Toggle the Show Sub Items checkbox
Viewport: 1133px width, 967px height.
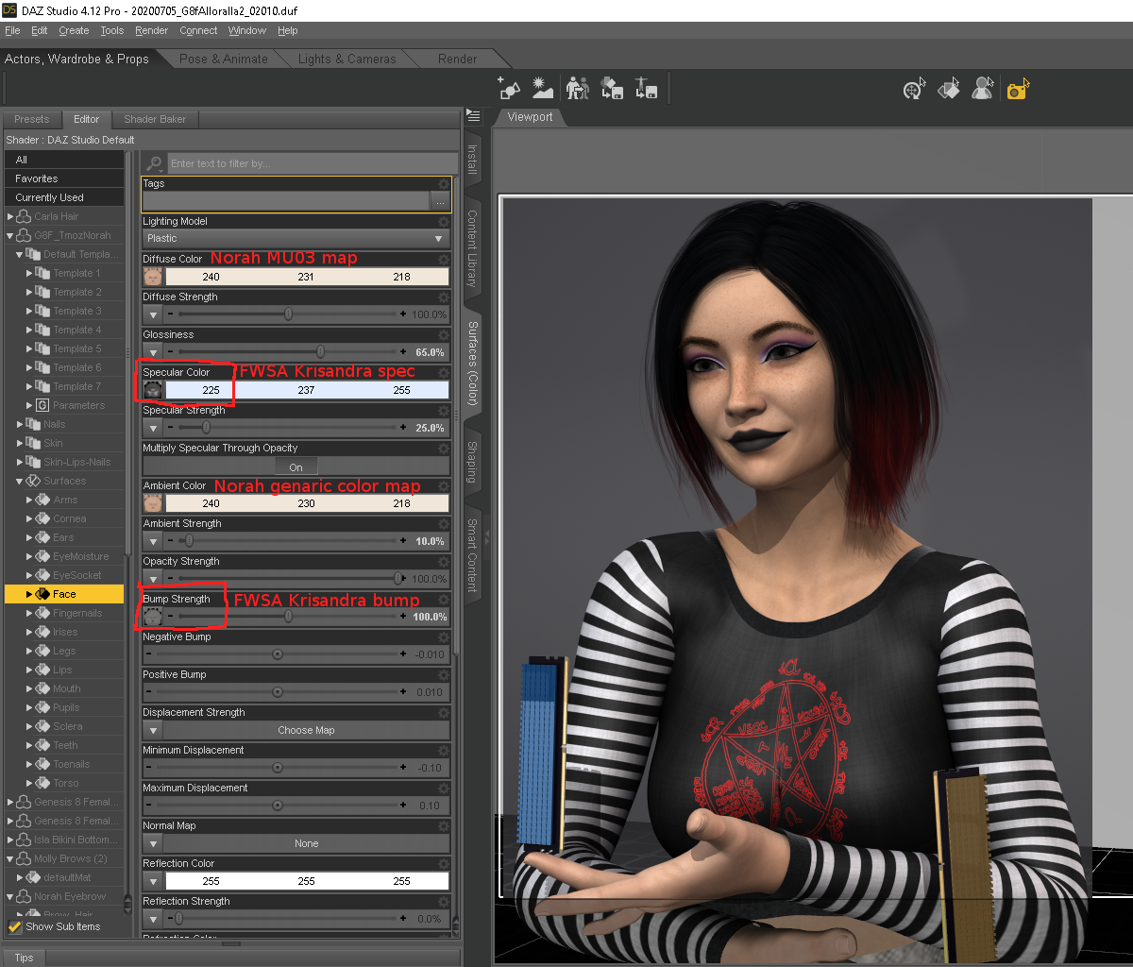[x=15, y=926]
